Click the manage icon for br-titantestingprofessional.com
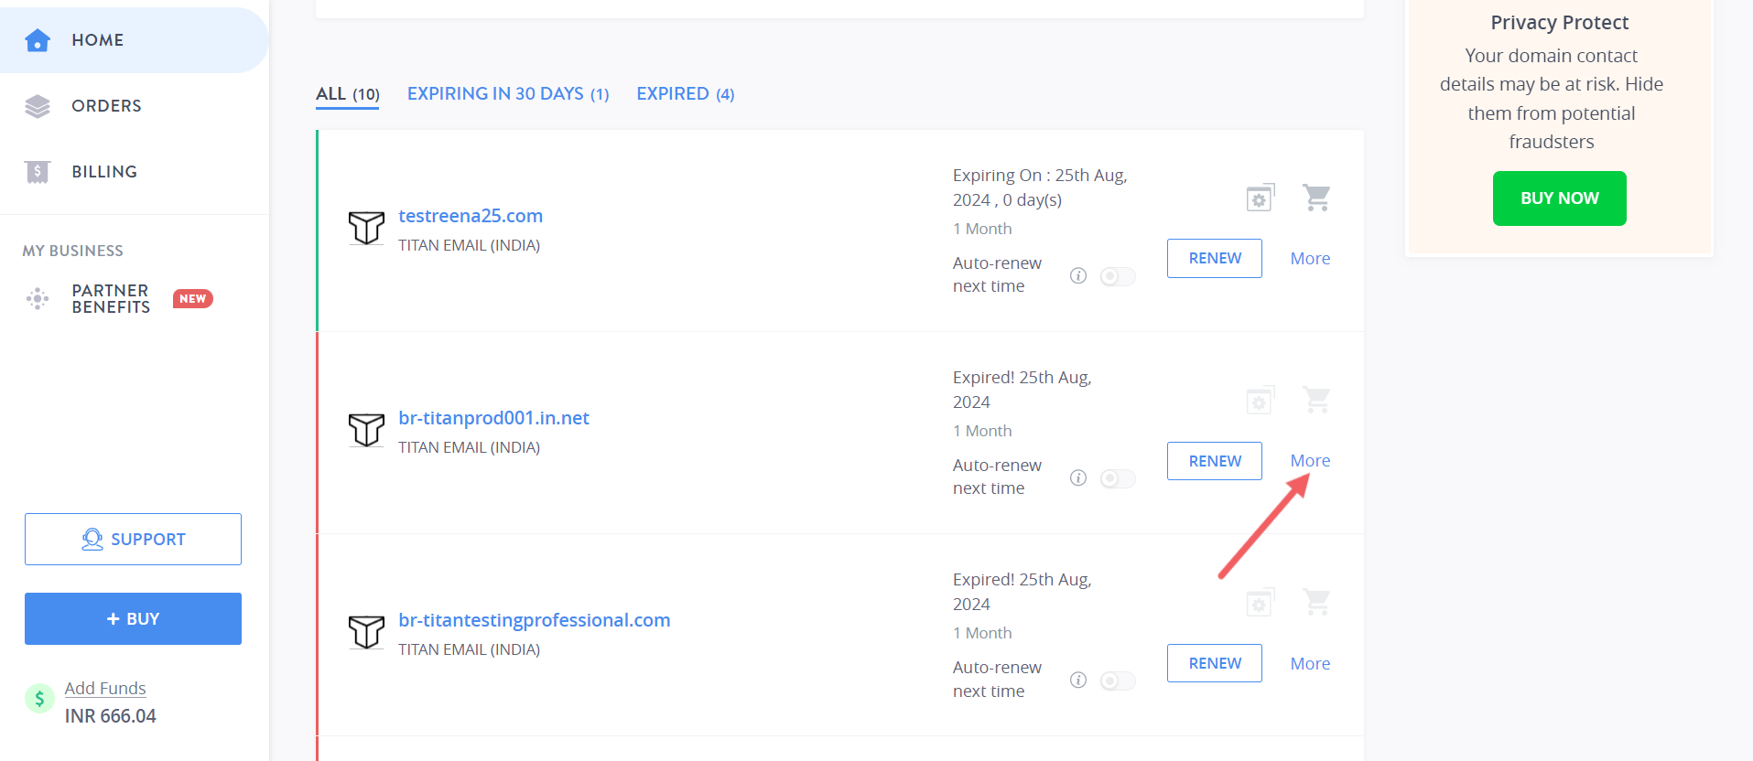 [1261, 602]
